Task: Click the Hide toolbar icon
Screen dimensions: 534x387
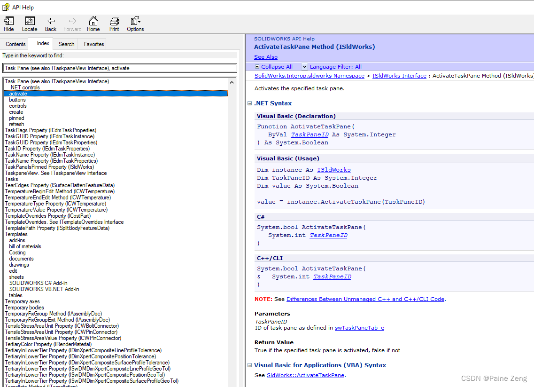Action: coord(9,24)
